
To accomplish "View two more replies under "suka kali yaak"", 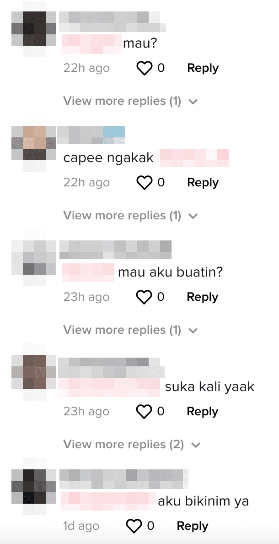I will click(x=132, y=445).
